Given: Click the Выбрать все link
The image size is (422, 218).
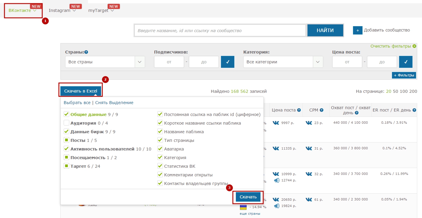Looking at the screenshot, I should click(77, 103).
